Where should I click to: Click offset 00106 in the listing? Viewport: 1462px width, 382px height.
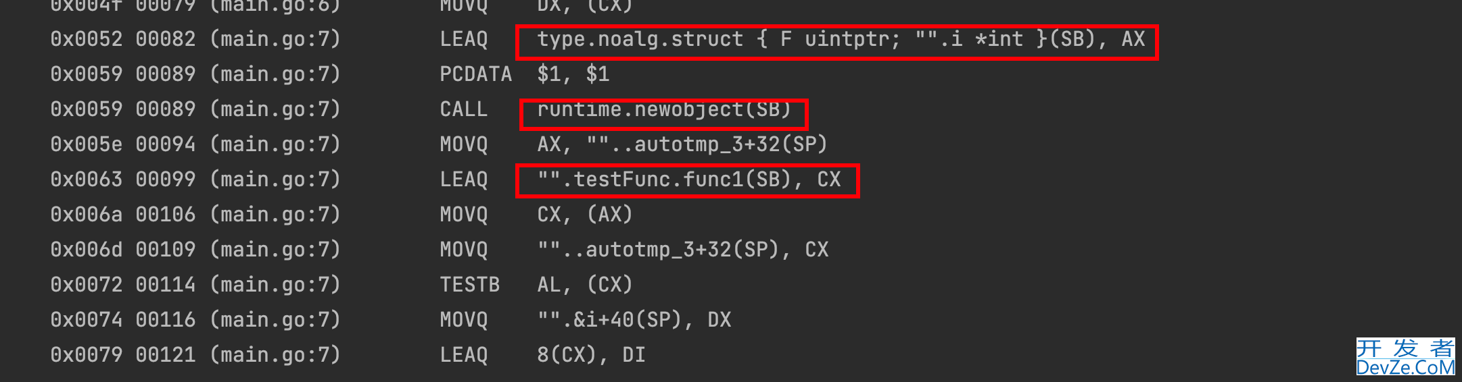(x=166, y=215)
